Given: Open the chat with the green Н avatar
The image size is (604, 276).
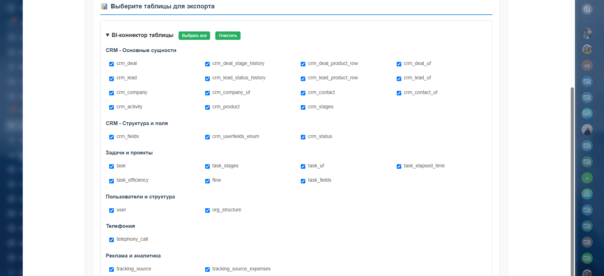Looking at the screenshot, I should tap(587, 178).
